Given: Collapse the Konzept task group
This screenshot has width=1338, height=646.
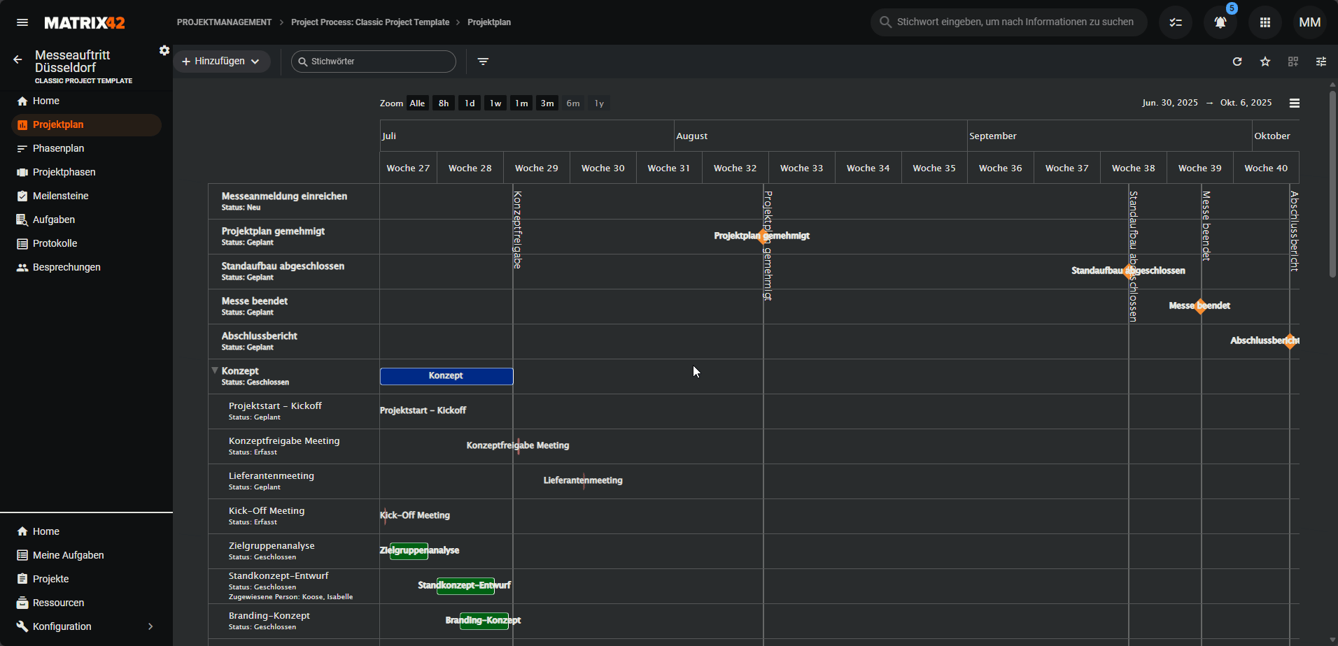Looking at the screenshot, I should click(x=215, y=371).
